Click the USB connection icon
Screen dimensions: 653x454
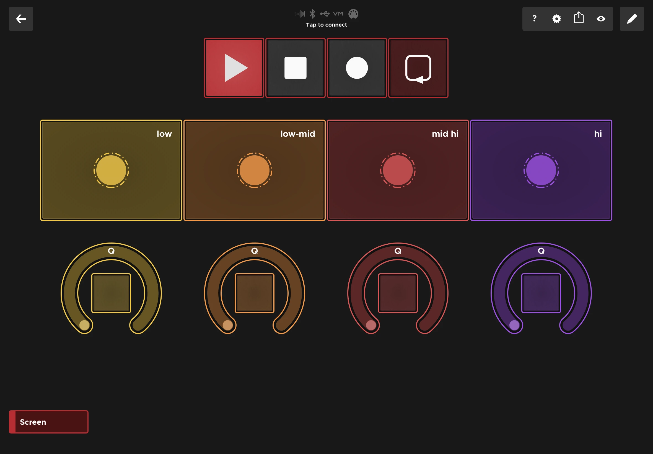click(325, 14)
